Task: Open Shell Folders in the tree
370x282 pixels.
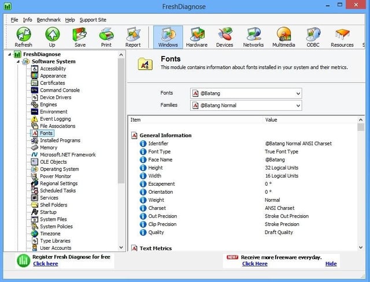Action: [x=54, y=205]
